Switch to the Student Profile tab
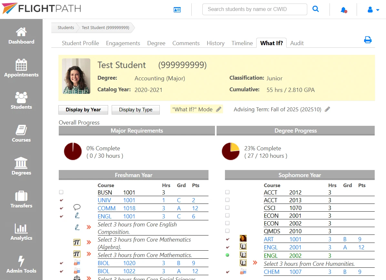Image resolution: width=386 pixels, height=280 pixels. [80, 43]
